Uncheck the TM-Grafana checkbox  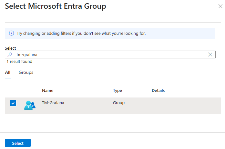pyautogui.click(x=13, y=103)
